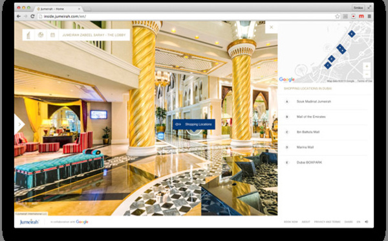Click the red m extension icon
The width and height of the screenshot is (388, 241).
click(x=361, y=16)
